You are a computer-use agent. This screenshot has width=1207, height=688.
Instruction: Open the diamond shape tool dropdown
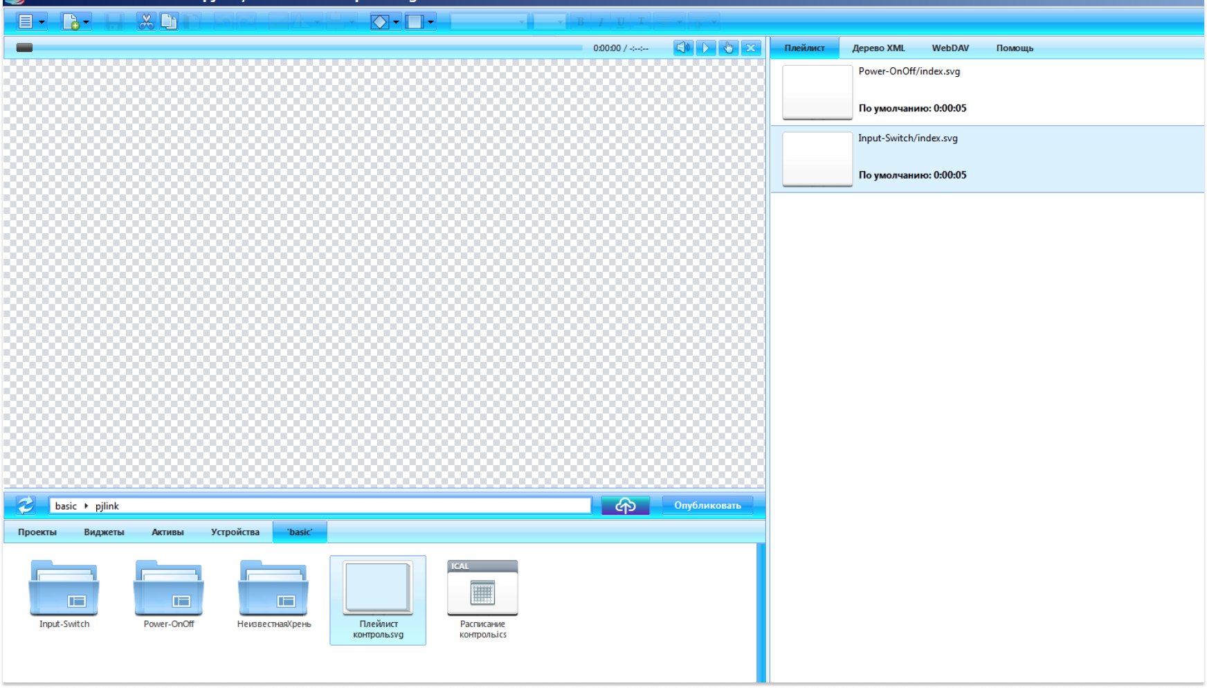click(x=396, y=22)
